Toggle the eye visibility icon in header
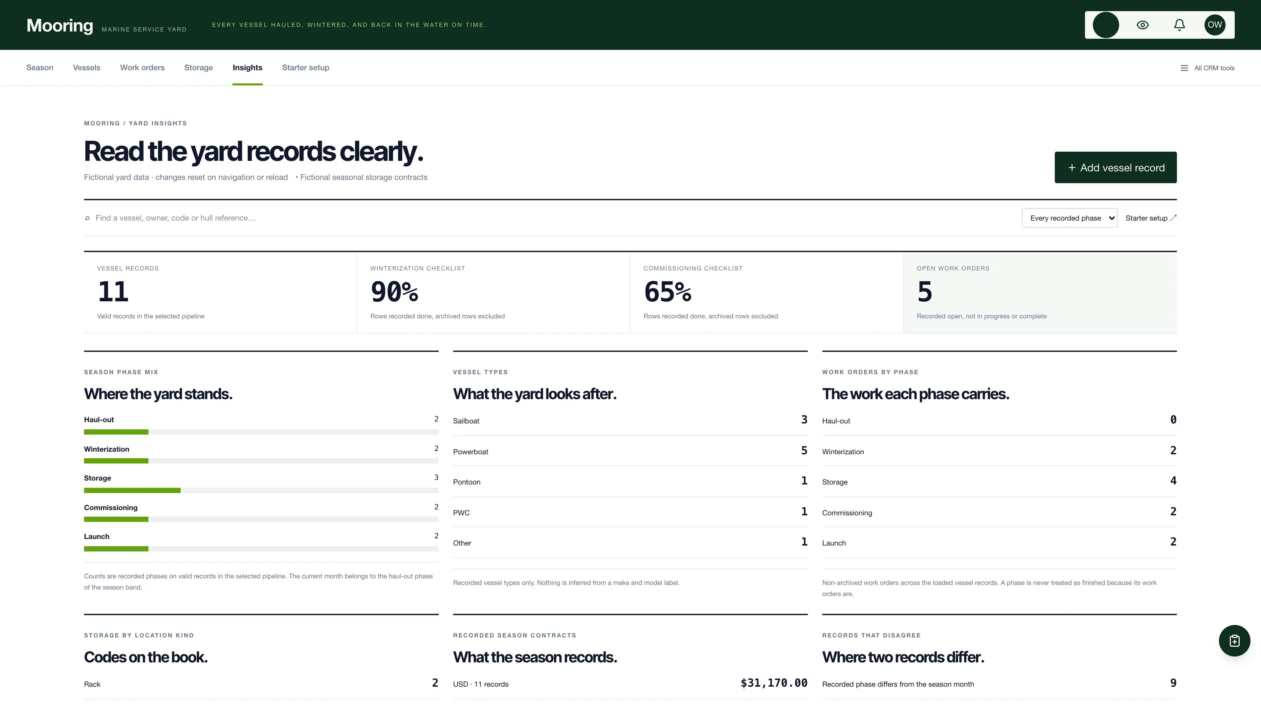 click(1142, 25)
